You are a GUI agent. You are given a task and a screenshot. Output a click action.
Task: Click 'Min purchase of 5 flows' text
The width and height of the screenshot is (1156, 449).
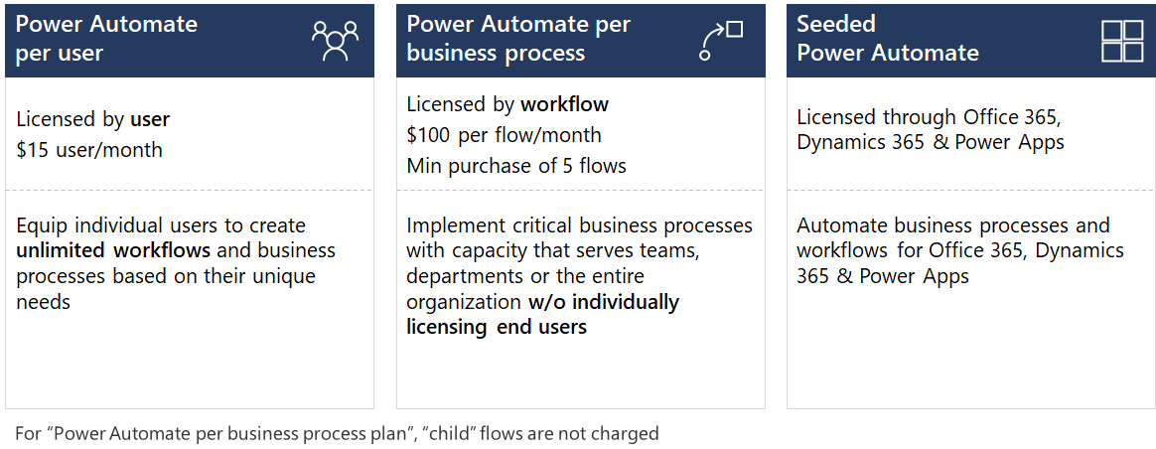tap(516, 166)
